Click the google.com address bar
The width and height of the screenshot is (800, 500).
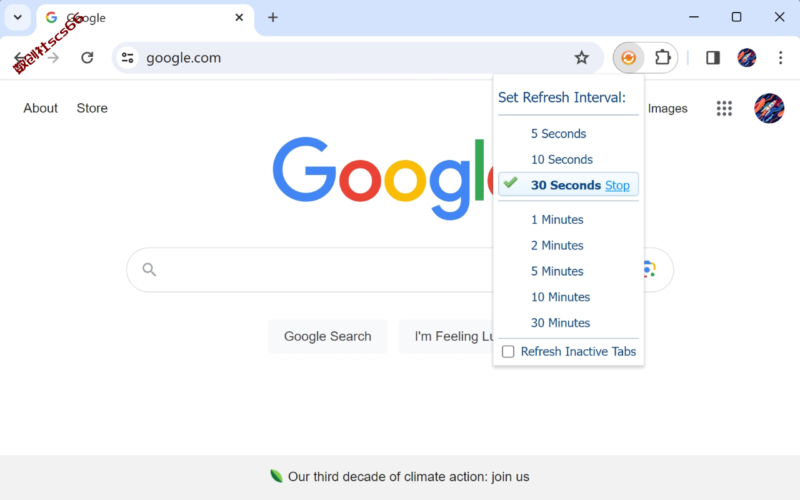(x=357, y=58)
